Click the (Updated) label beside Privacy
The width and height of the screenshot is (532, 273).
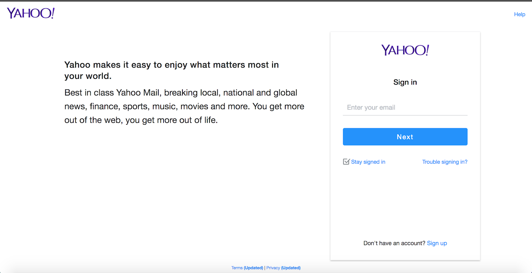(291, 268)
